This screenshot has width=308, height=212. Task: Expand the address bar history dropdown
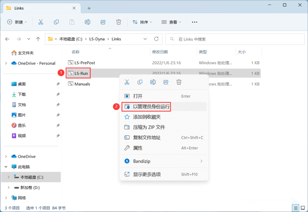tap(145, 39)
